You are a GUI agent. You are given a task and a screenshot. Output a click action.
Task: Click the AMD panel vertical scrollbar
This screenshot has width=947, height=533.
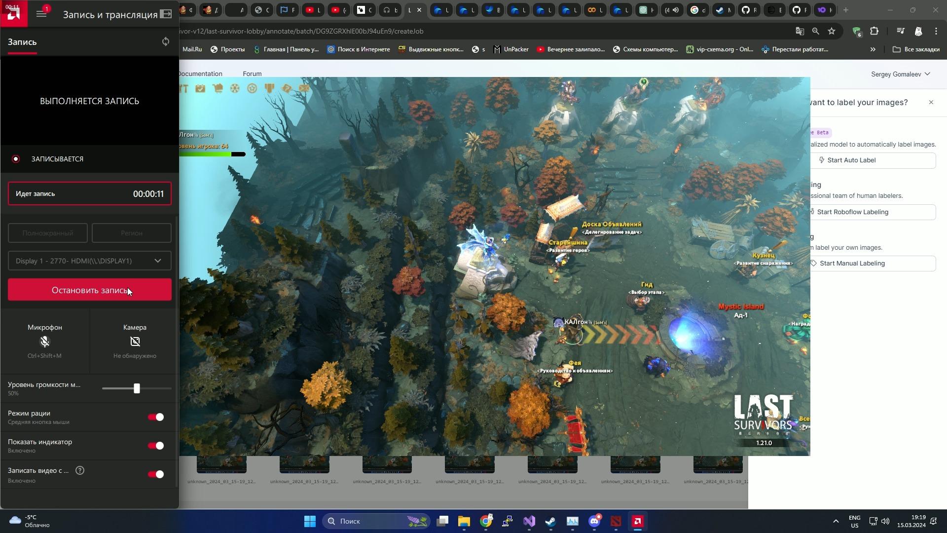click(x=177, y=351)
